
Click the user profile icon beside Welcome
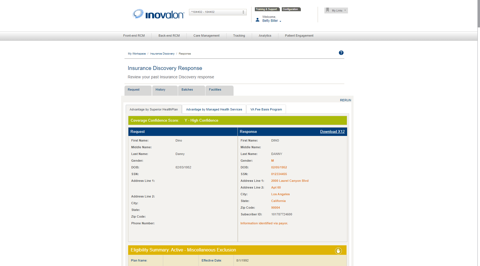[257, 20]
